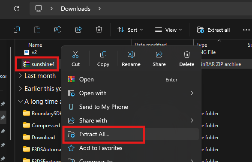Click the Refresh button in the address bar
252x162 pixels.
17,9
